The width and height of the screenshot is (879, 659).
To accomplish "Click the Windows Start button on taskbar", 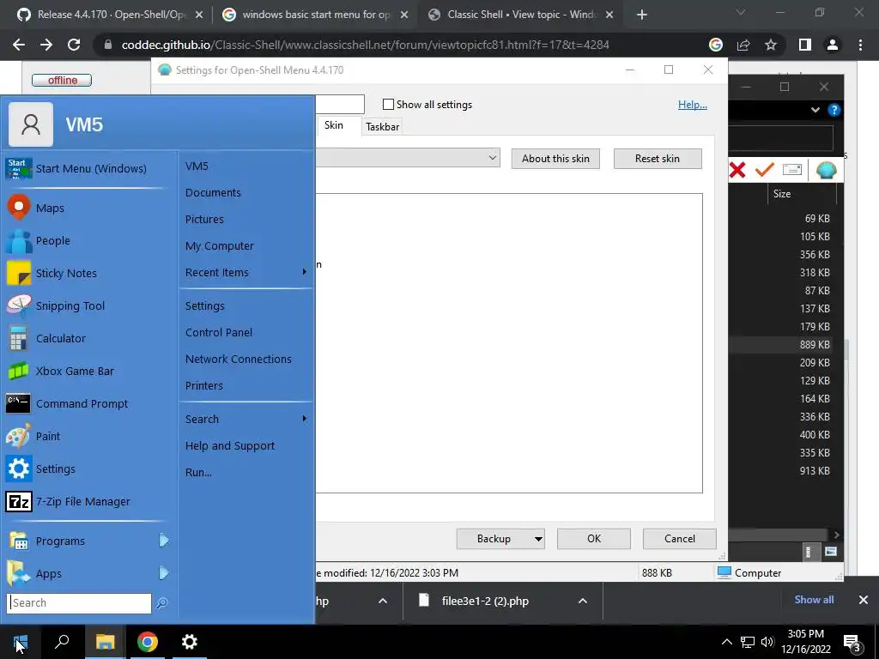I will click(x=21, y=642).
